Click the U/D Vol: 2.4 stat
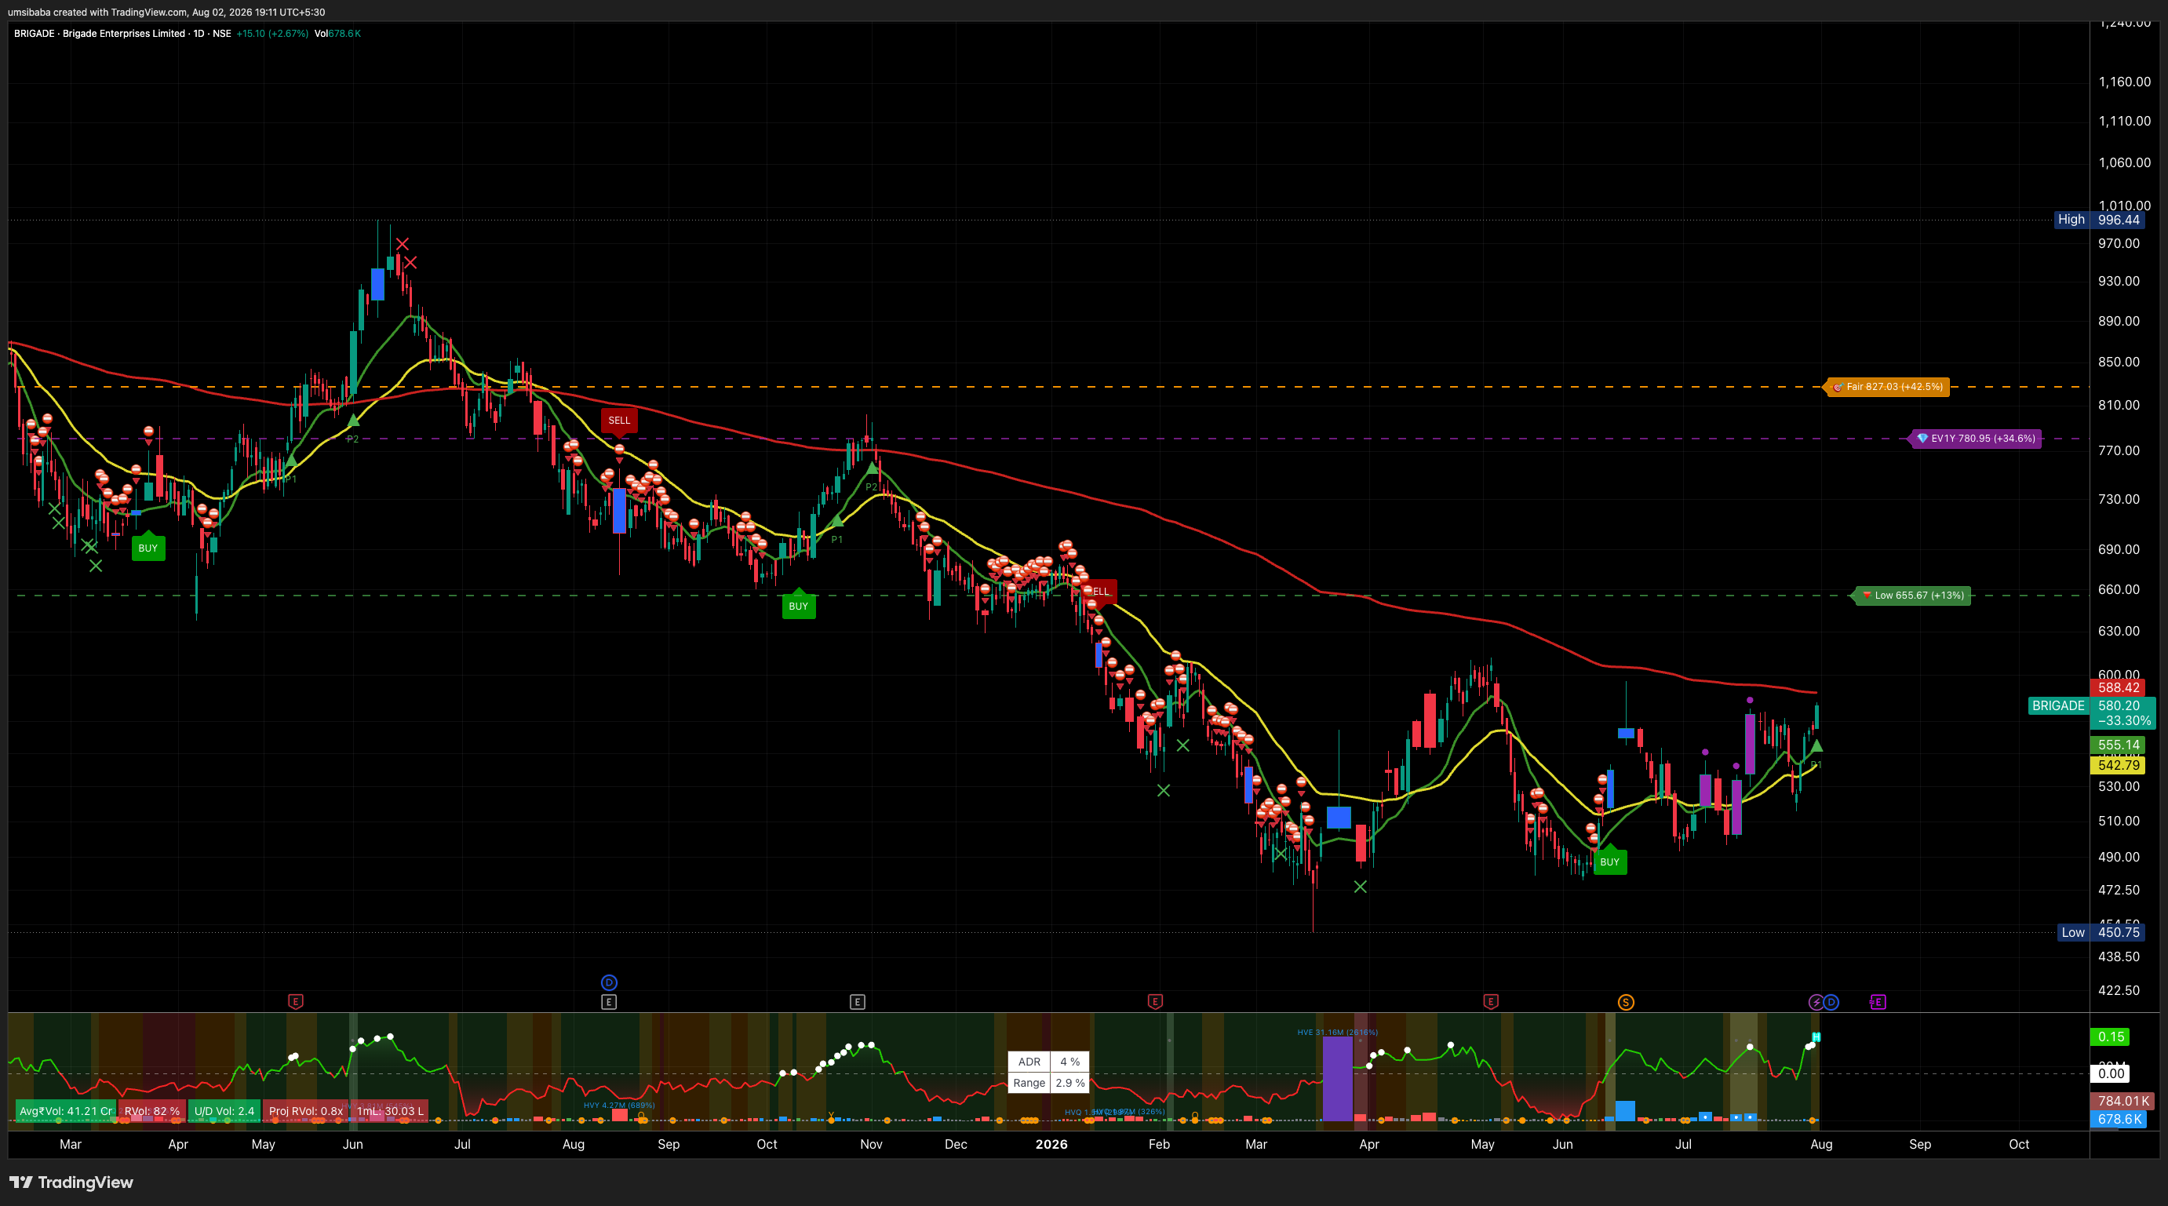 coord(224,1111)
